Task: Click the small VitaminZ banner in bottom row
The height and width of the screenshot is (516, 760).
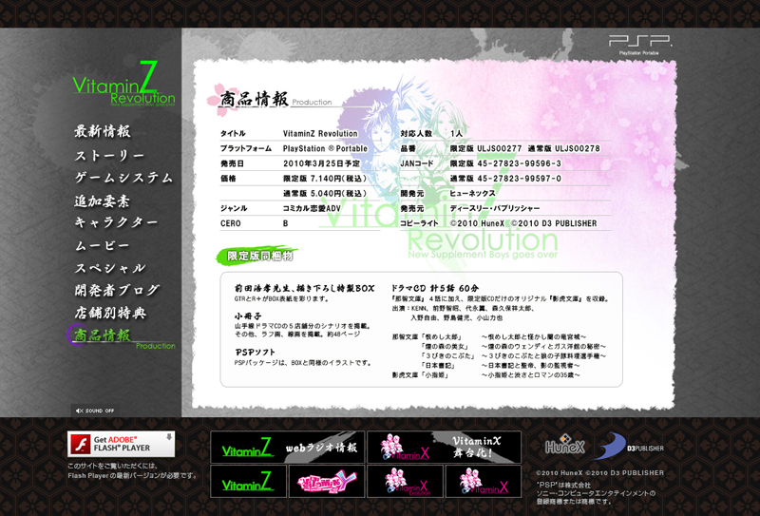Action: pos(248,481)
